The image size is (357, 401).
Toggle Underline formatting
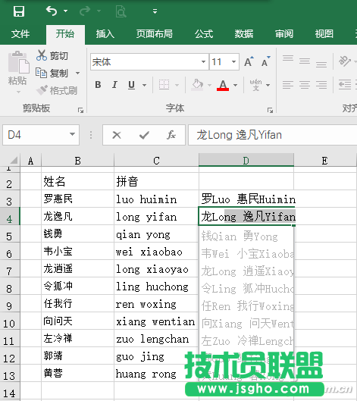click(131, 85)
